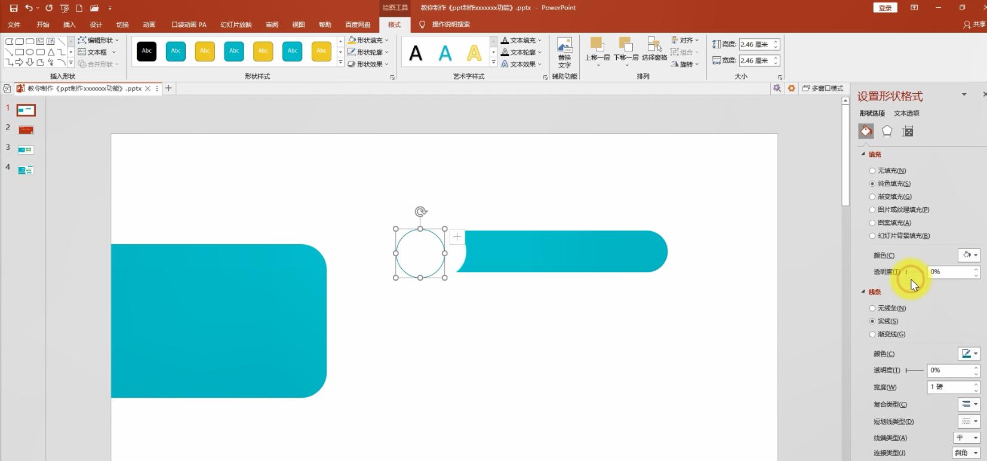Click 形状填充 shape fill button
The height and width of the screenshot is (461, 987).
pyautogui.click(x=368, y=40)
